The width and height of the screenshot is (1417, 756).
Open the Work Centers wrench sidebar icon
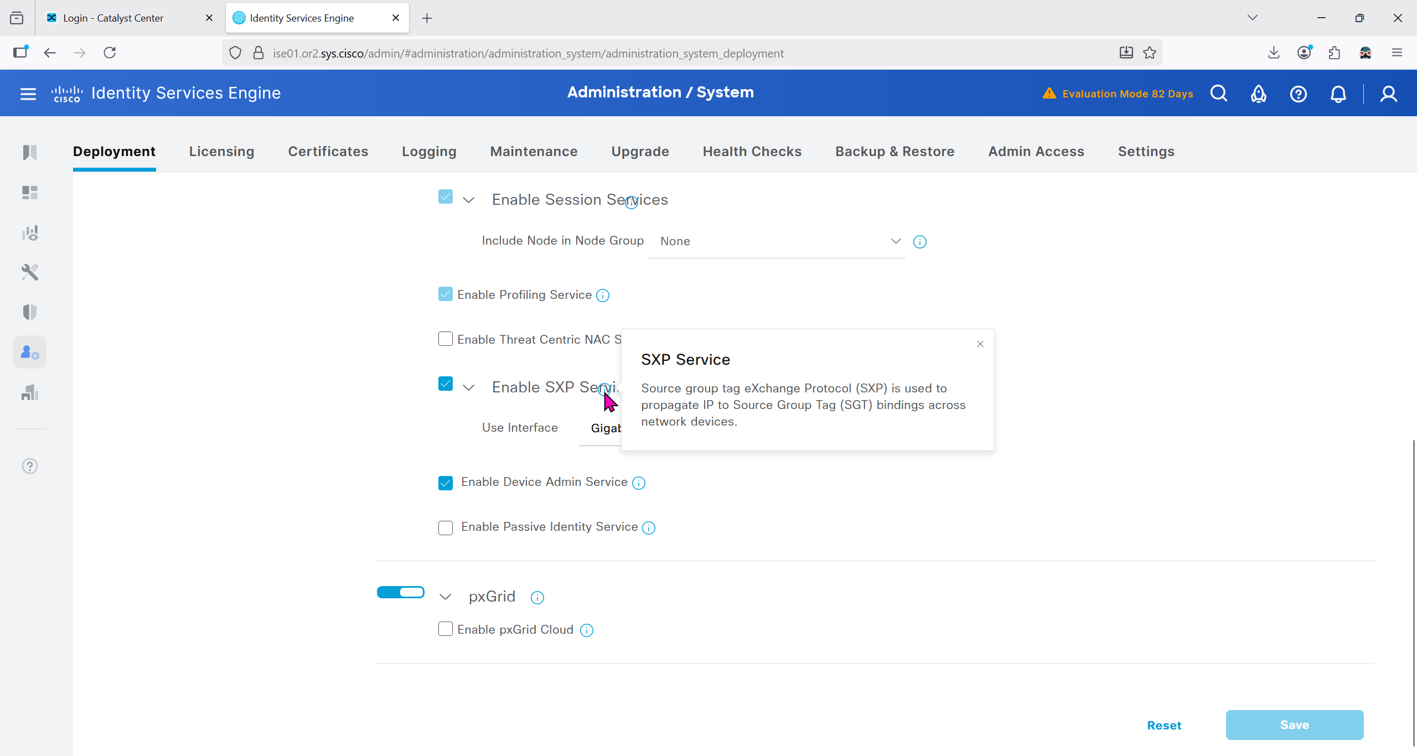pyautogui.click(x=30, y=272)
